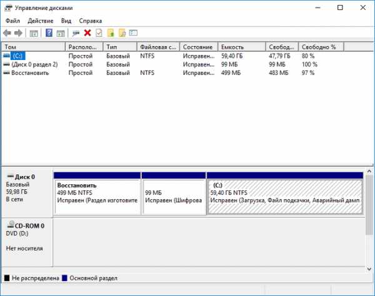Close the Управление дисками window
Image resolution: width=375 pixels, height=296 pixels.
point(362,7)
